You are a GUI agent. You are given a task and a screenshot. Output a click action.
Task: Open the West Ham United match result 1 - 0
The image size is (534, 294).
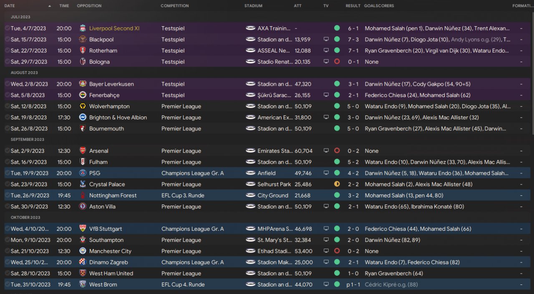(x=353, y=273)
